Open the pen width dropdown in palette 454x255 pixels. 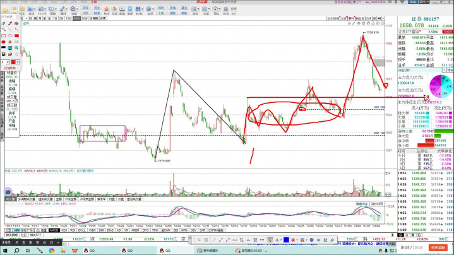tap(8, 62)
